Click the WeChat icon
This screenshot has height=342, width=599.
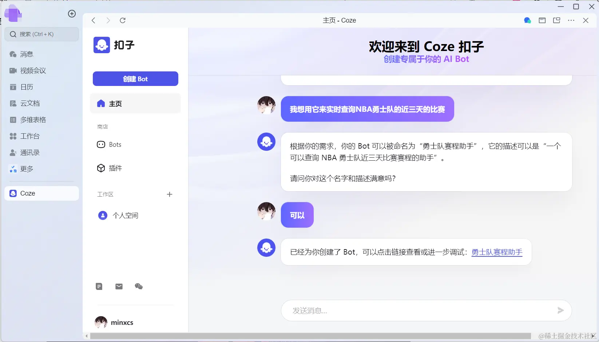139,286
